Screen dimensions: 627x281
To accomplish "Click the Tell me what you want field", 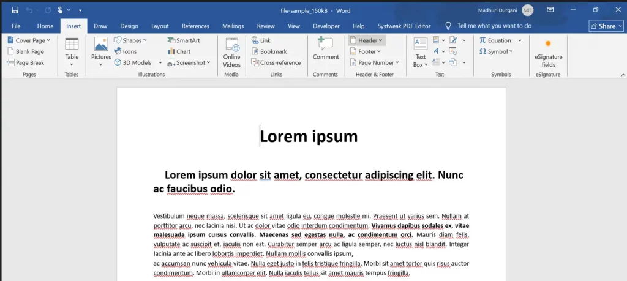I will coord(494,26).
